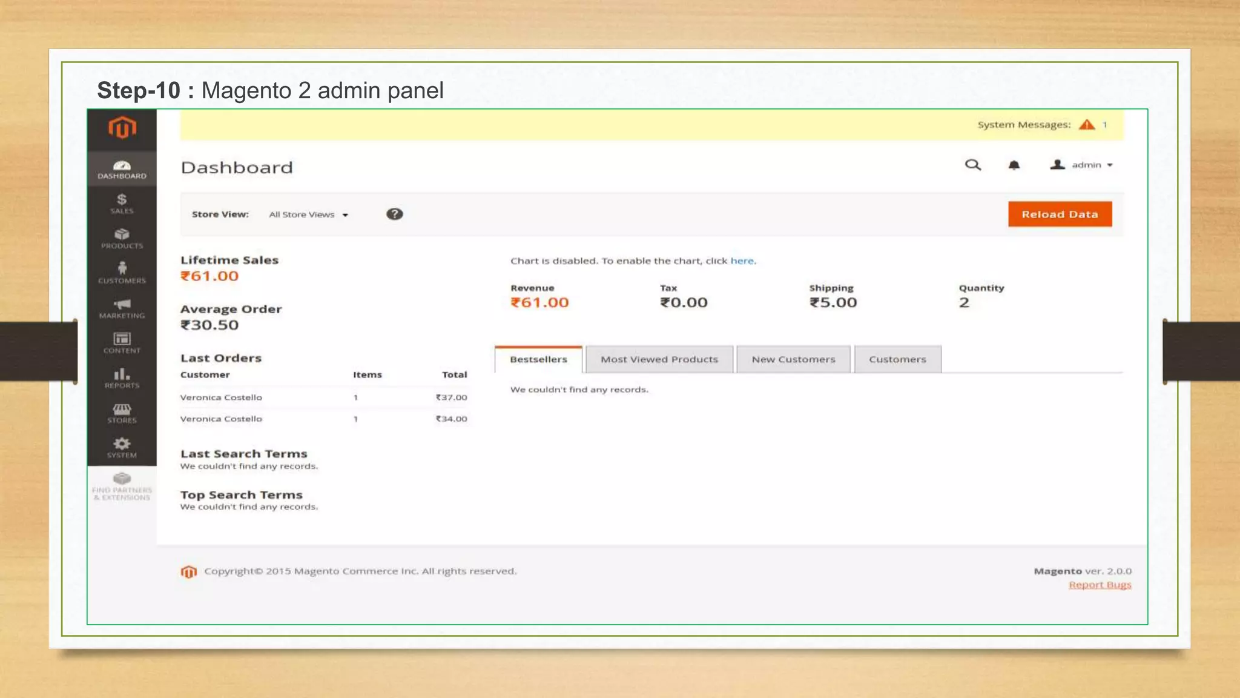
Task: Open the Dashboard sidebar item
Action: pos(122,169)
